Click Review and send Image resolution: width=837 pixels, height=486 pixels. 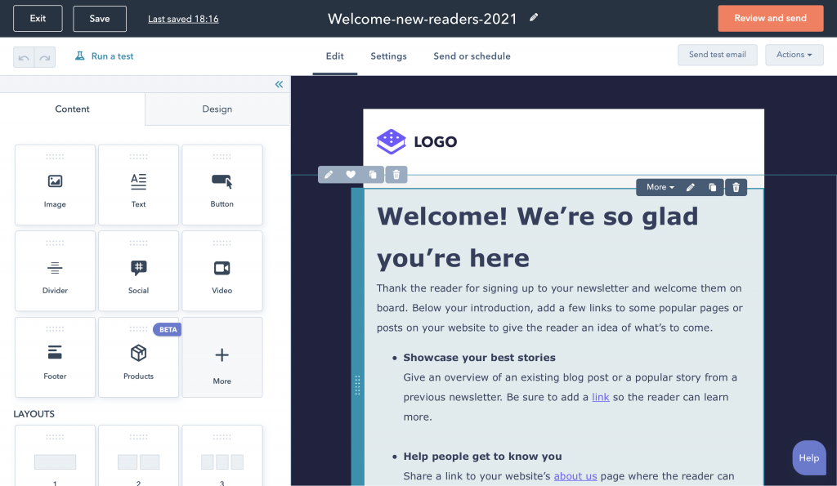click(770, 17)
